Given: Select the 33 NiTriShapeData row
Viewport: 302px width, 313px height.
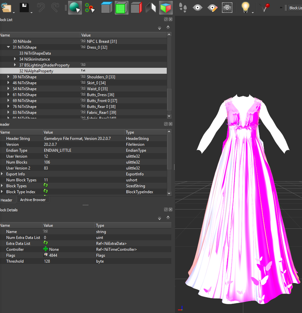Looking at the screenshot, I should [x=83, y=53].
